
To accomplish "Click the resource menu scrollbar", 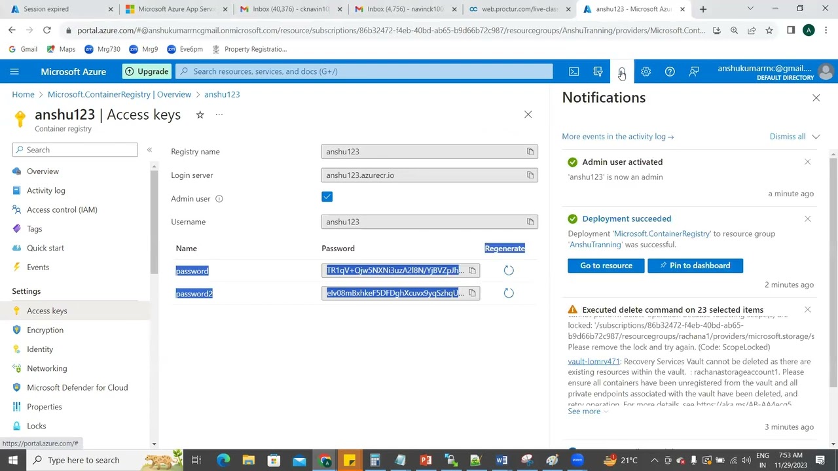I will point(153,222).
